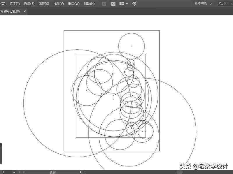The height and width of the screenshot is (174, 233).
Task: Open the 帮助(H) menu
Action: click(x=89, y=4)
